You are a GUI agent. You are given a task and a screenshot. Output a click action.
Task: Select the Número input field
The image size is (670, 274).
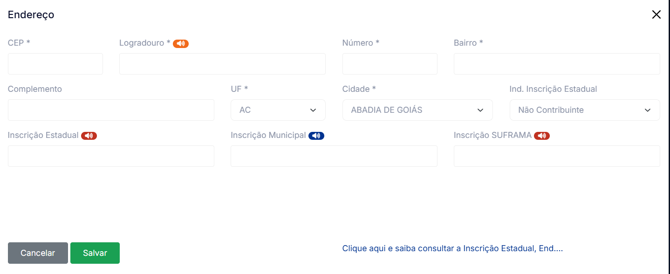(x=390, y=64)
